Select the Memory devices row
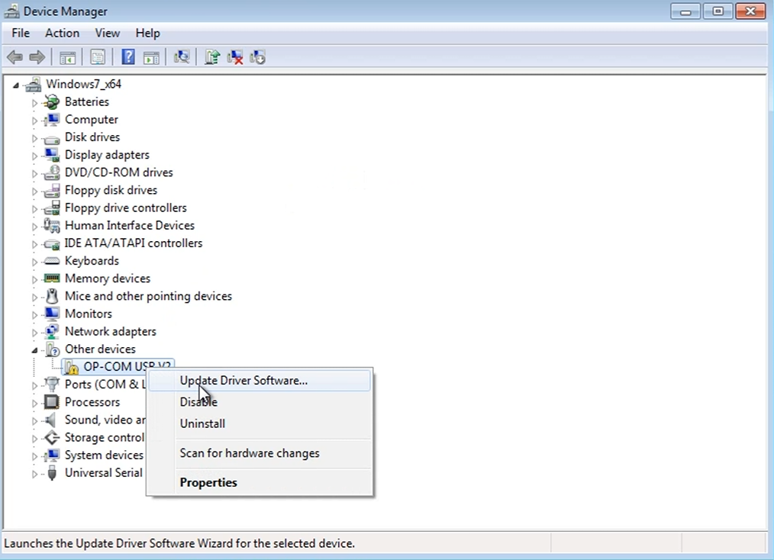 (107, 278)
